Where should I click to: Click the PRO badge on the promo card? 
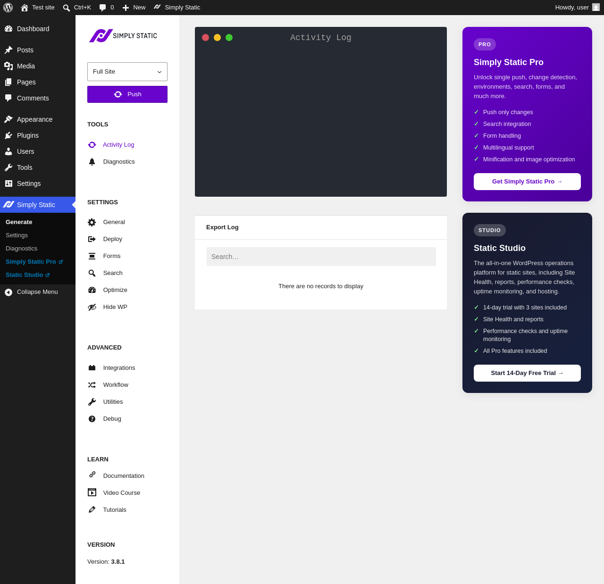485,44
